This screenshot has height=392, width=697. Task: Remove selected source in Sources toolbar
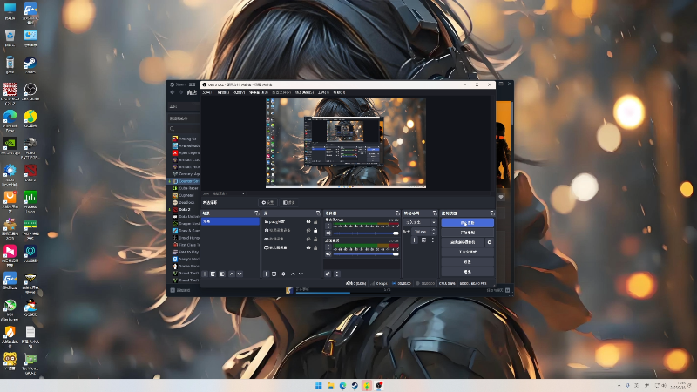click(274, 274)
